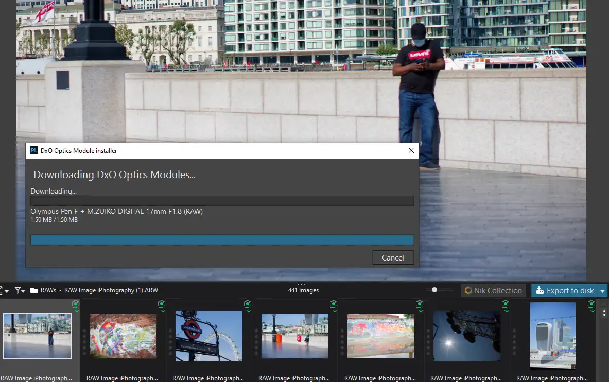Click the "Downloading DxO Optics Modules..." heading
609x382 pixels.
tap(115, 175)
